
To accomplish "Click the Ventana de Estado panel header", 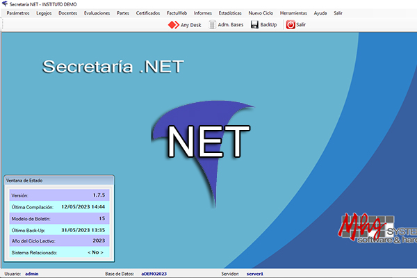I will (x=59, y=181).
